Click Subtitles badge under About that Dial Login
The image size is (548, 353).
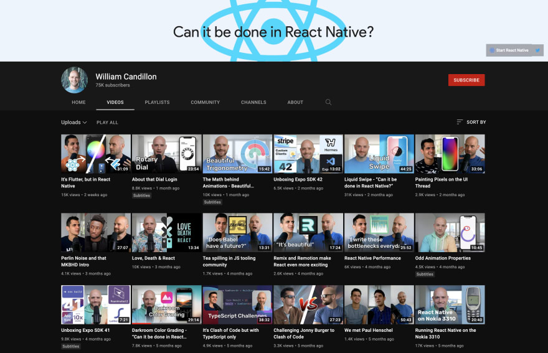[141, 195]
